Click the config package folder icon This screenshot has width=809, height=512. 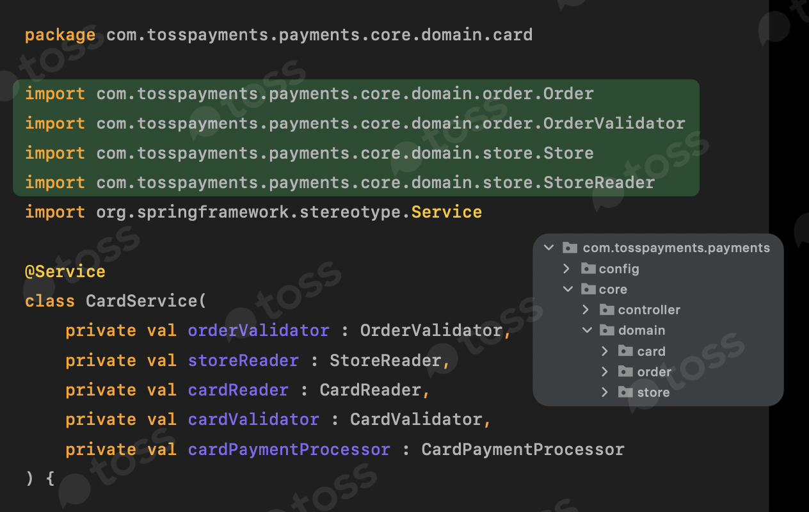(x=588, y=268)
